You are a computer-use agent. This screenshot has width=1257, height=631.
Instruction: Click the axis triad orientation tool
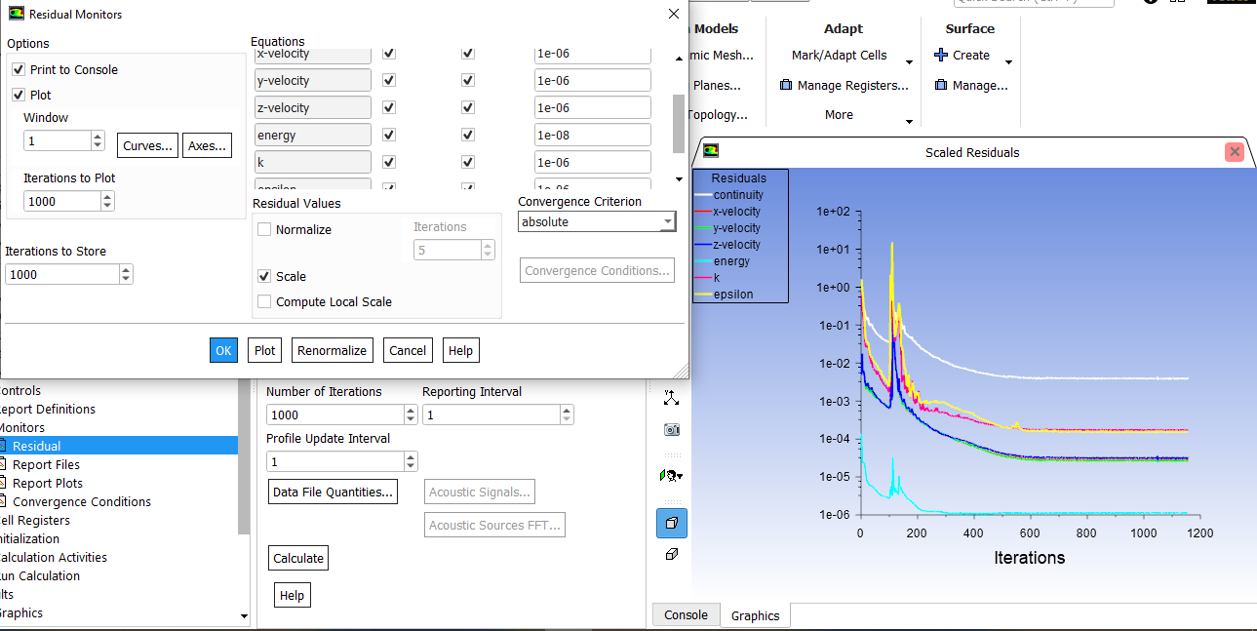coord(671,398)
